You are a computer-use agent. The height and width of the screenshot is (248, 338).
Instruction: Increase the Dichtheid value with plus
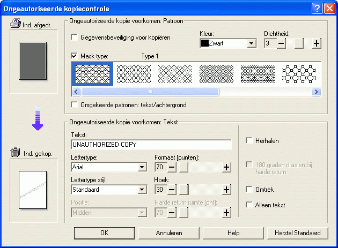[317, 43]
